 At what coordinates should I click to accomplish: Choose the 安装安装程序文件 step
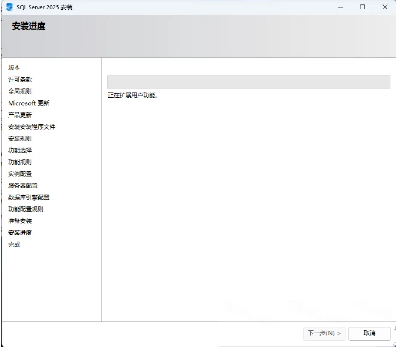pyautogui.click(x=32, y=127)
